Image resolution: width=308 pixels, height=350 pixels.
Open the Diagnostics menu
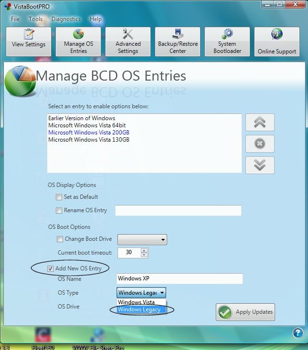click(x=66, y=19)
